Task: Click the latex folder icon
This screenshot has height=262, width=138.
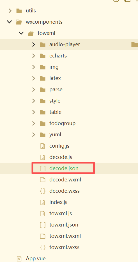Action: [x=43, y=78]
